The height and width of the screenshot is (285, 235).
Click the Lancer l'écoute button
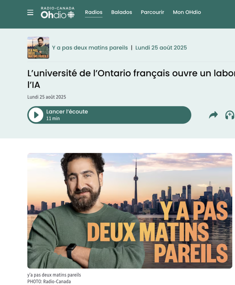pyautogui.click(x=109, y=115)
